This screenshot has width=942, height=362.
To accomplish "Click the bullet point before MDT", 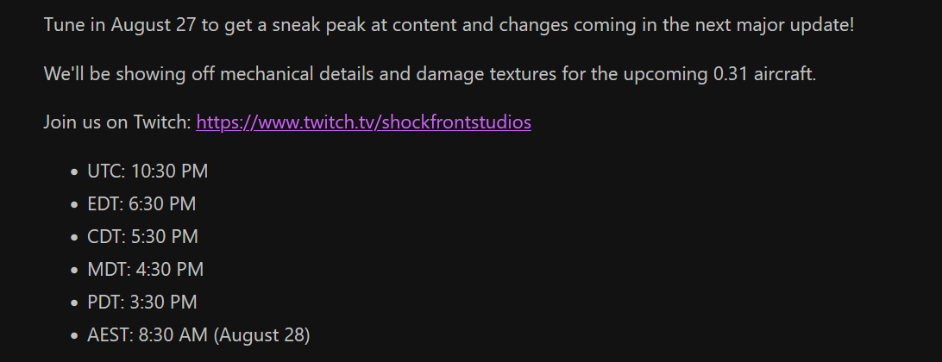I will pyautogui.click(x=75, y=271).
